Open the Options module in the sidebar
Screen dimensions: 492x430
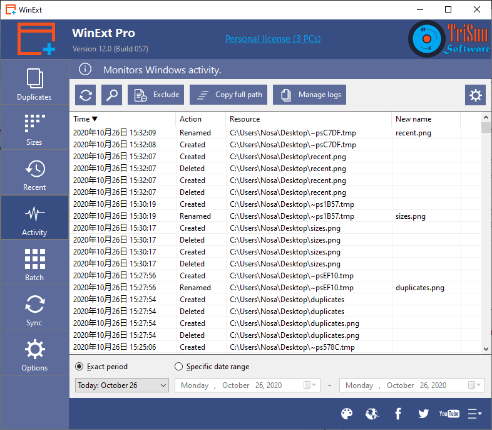click(34, 353)
